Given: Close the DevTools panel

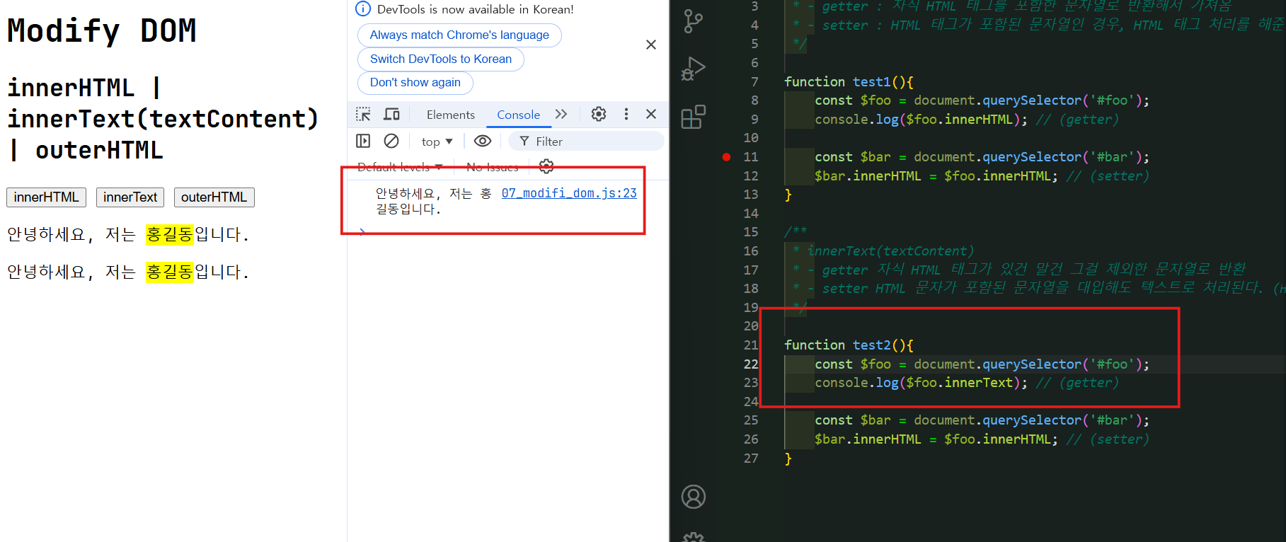Looking at the screenshot, I should (651, 114).
